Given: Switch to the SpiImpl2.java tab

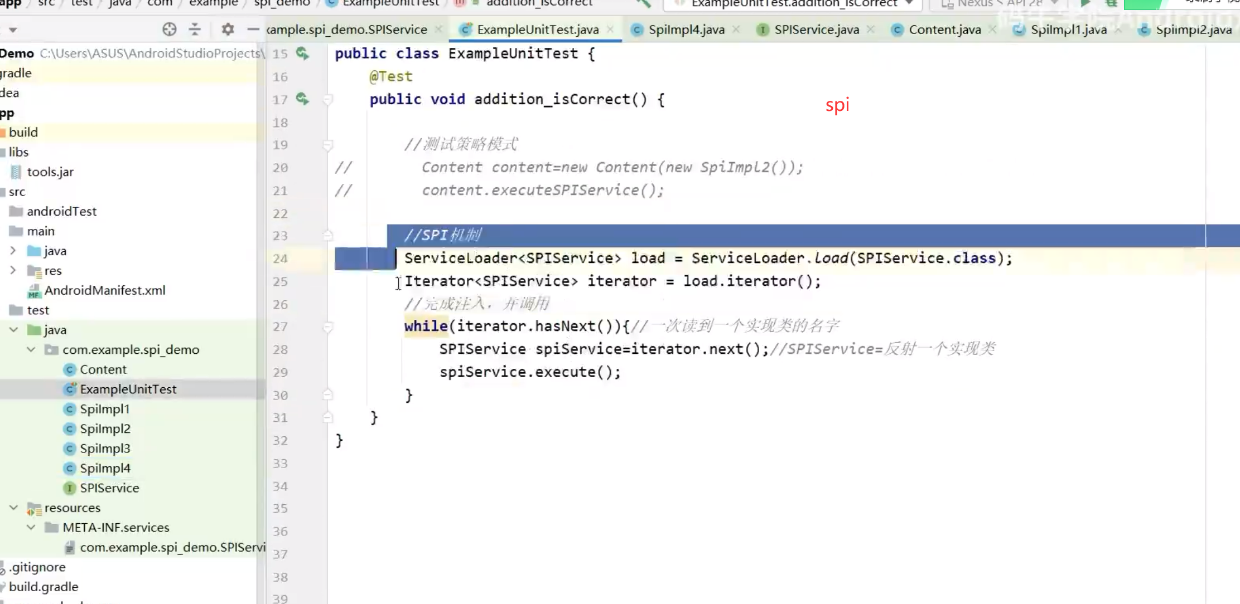Looking at the screenshot, I should point(1193,30).
